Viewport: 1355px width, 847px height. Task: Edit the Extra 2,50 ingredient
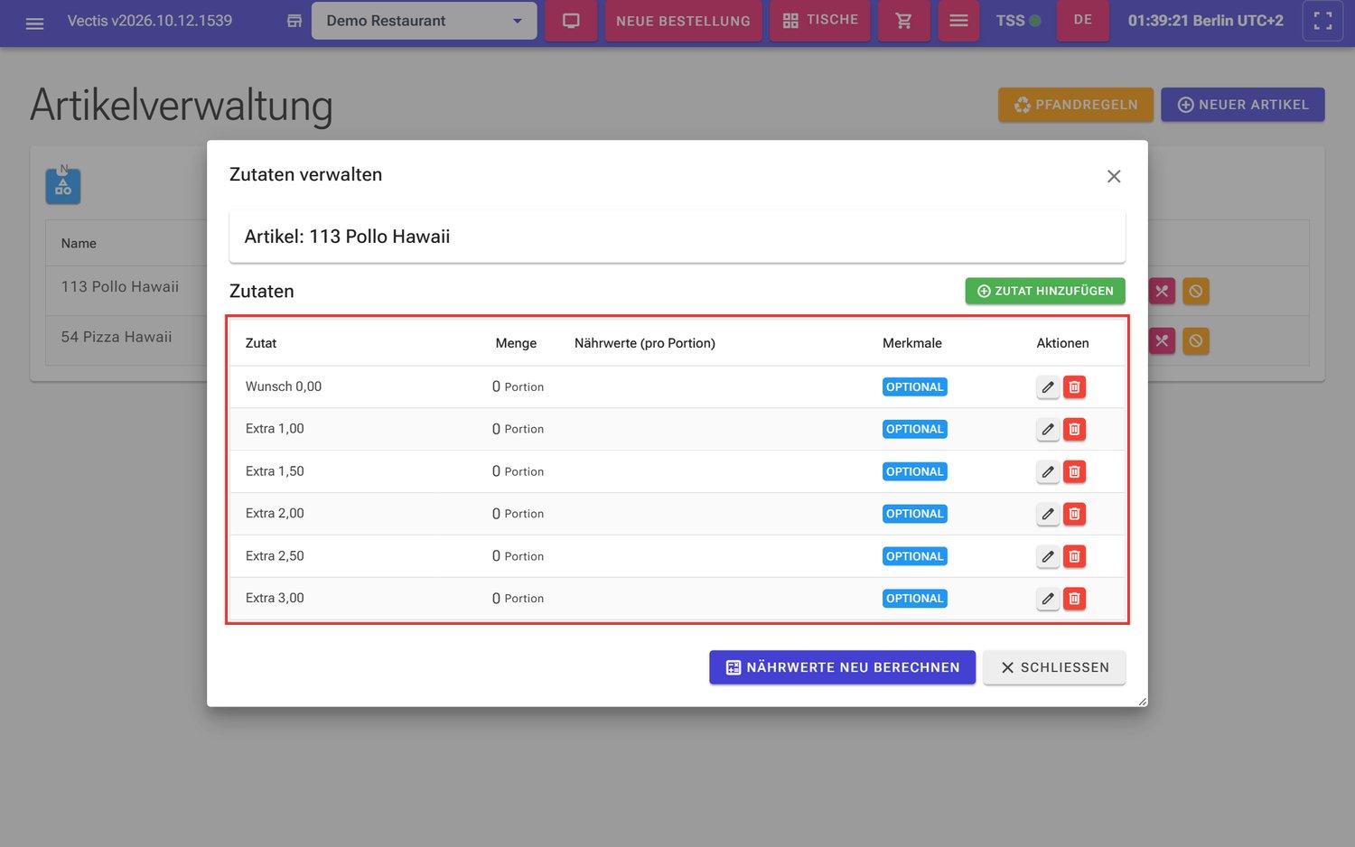[x=1048, y=556]
